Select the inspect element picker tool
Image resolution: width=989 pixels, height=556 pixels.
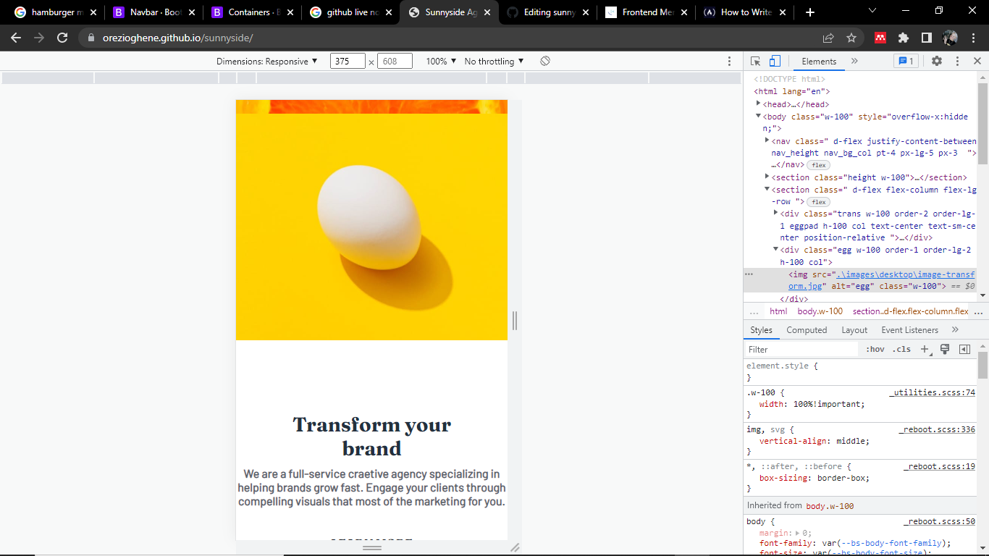click(755, 62)
